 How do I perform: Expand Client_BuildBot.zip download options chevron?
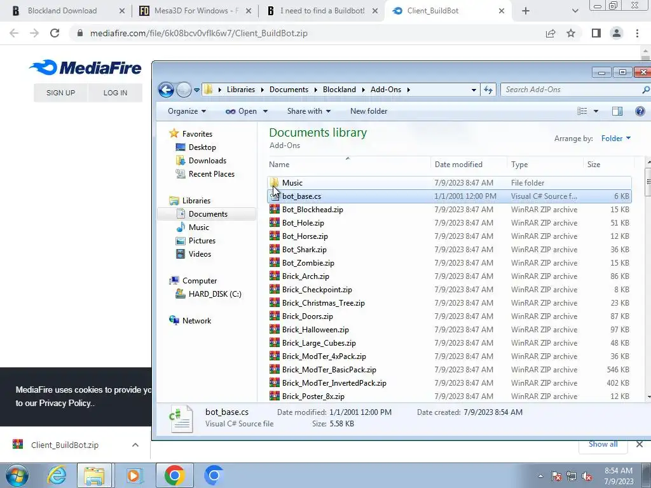tap(135, 445)
